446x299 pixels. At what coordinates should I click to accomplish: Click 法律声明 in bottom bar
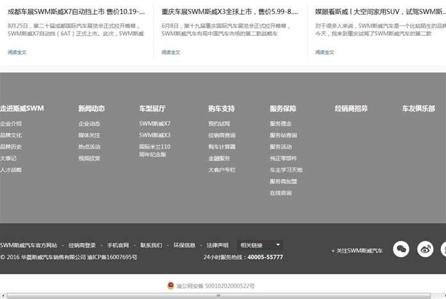[x=217, y=245]
